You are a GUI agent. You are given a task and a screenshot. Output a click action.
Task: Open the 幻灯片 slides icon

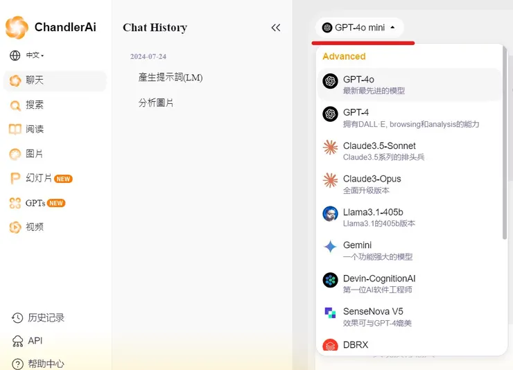pyautogui.click(x=15, y=179)
